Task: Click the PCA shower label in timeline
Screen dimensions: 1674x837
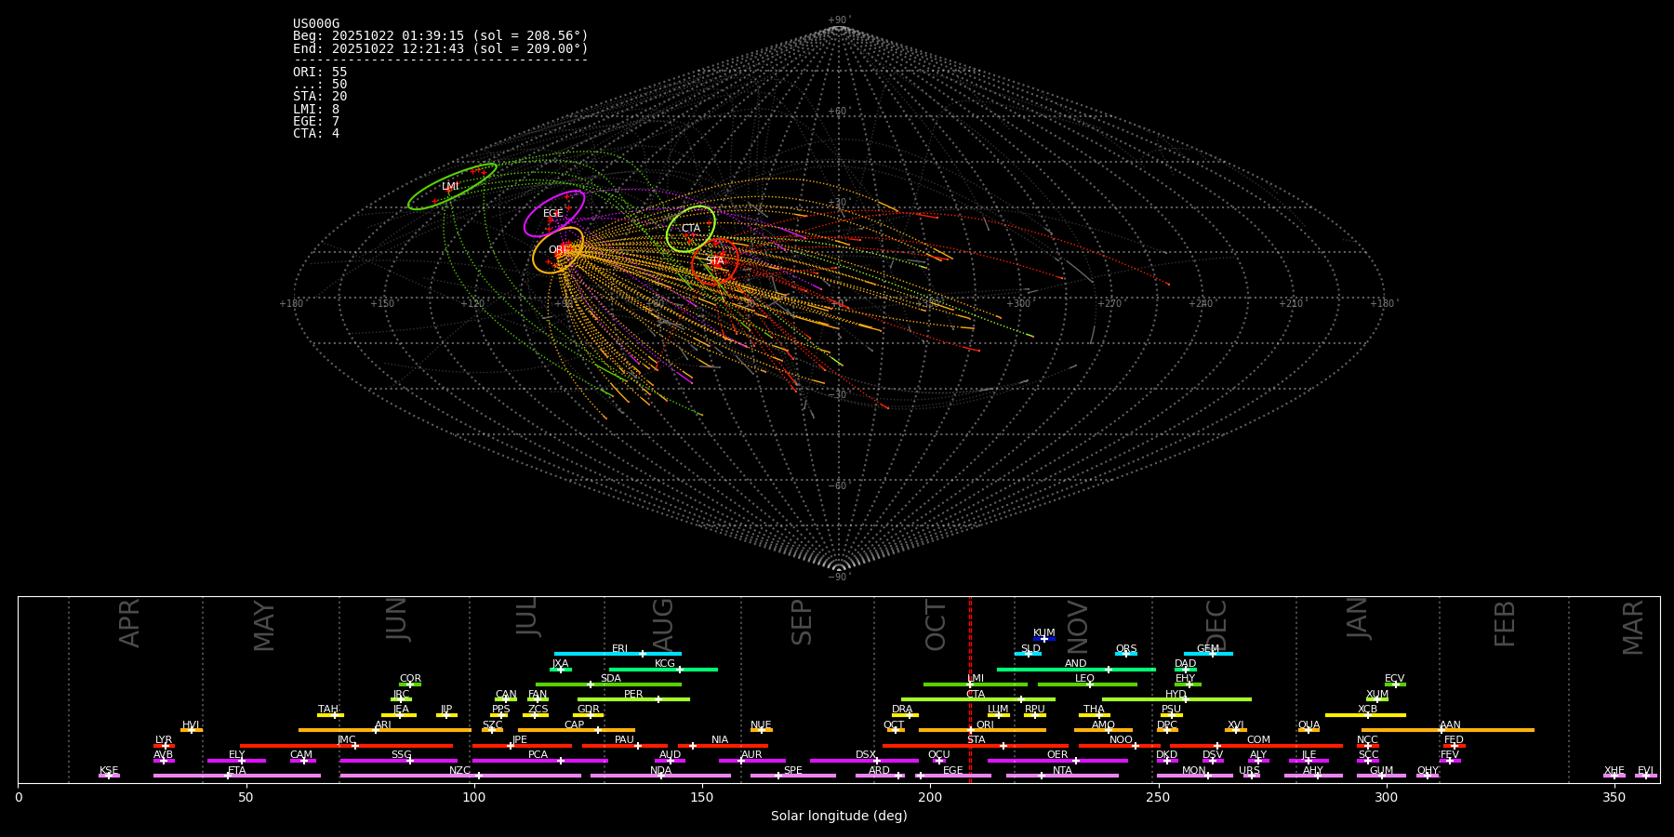Action: pyautogui.click(x=538, y=755)
